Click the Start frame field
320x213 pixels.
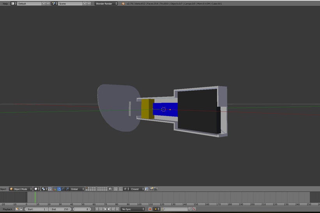coord(36,209)
